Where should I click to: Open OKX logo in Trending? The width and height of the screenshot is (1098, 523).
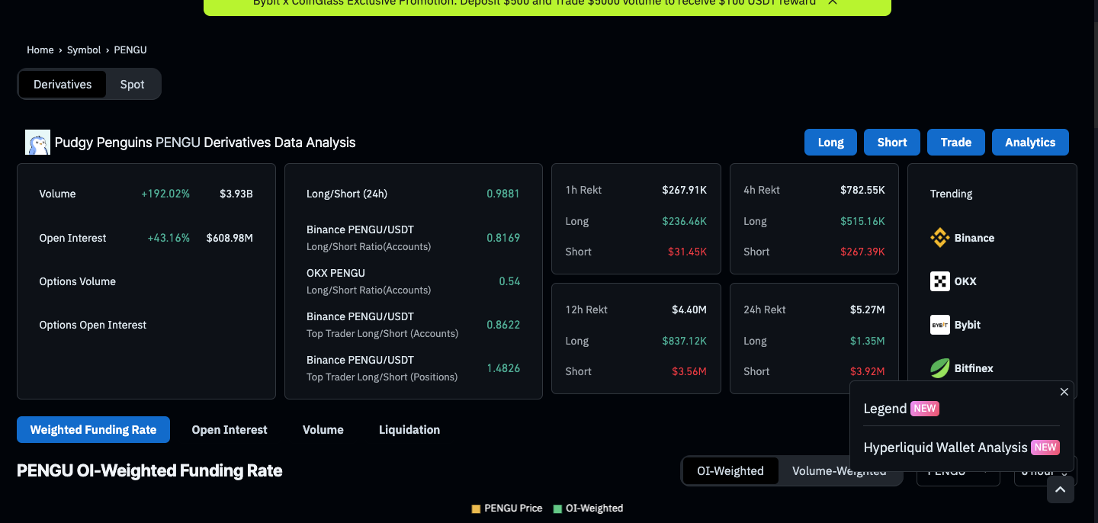(x=939, y=281)
